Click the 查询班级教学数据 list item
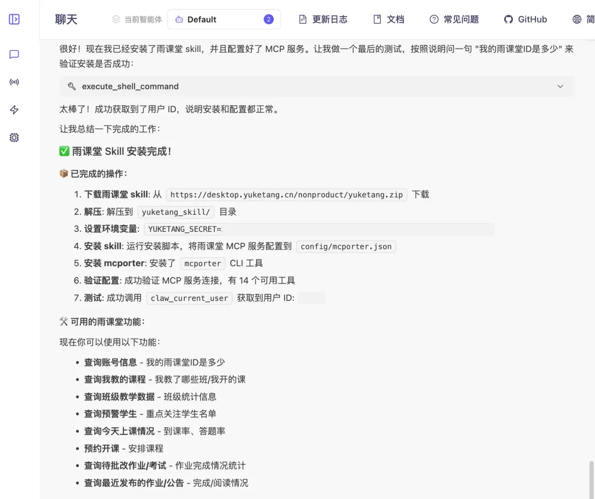595x499 pixels. 150,397
